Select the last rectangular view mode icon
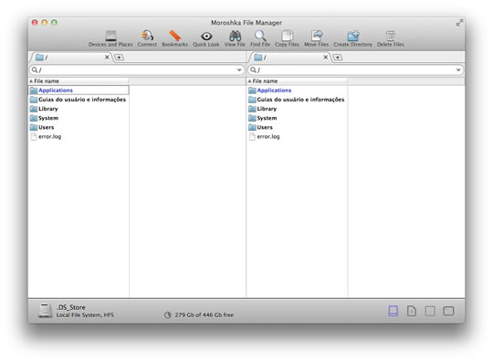The image size is (493, 362). point(448,311)
